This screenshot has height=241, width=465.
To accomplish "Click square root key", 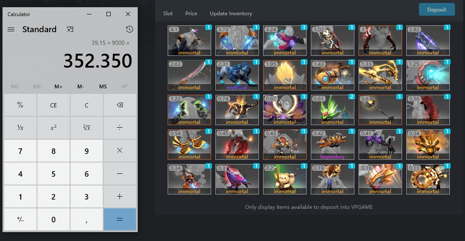I will point(86,128).
